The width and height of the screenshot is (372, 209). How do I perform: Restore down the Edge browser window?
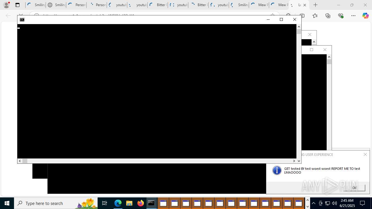coord(352,5)
